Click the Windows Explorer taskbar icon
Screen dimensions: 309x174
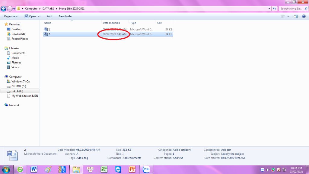click(x=76, y=169)
